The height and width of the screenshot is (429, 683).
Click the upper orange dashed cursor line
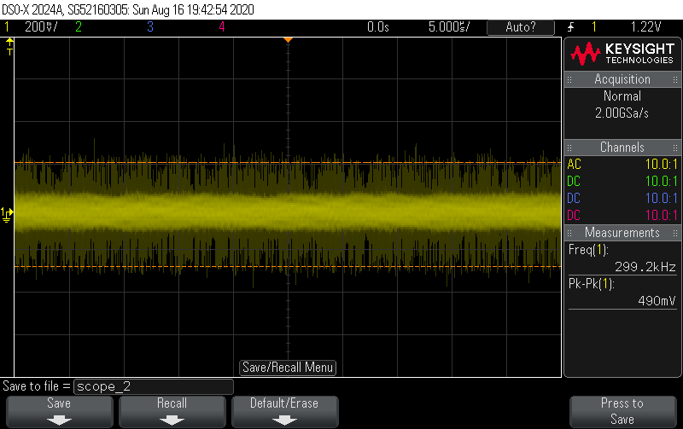[x=288, y=163]
